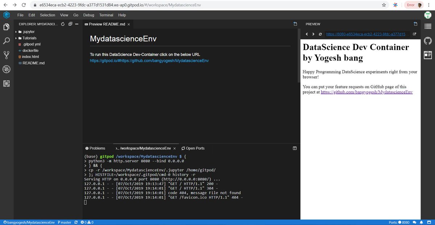Open the Edit menu
The image size is (435, 225).
32,15
